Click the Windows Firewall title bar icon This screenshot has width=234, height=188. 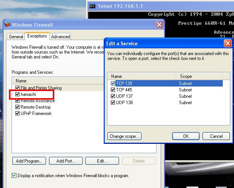7,24
